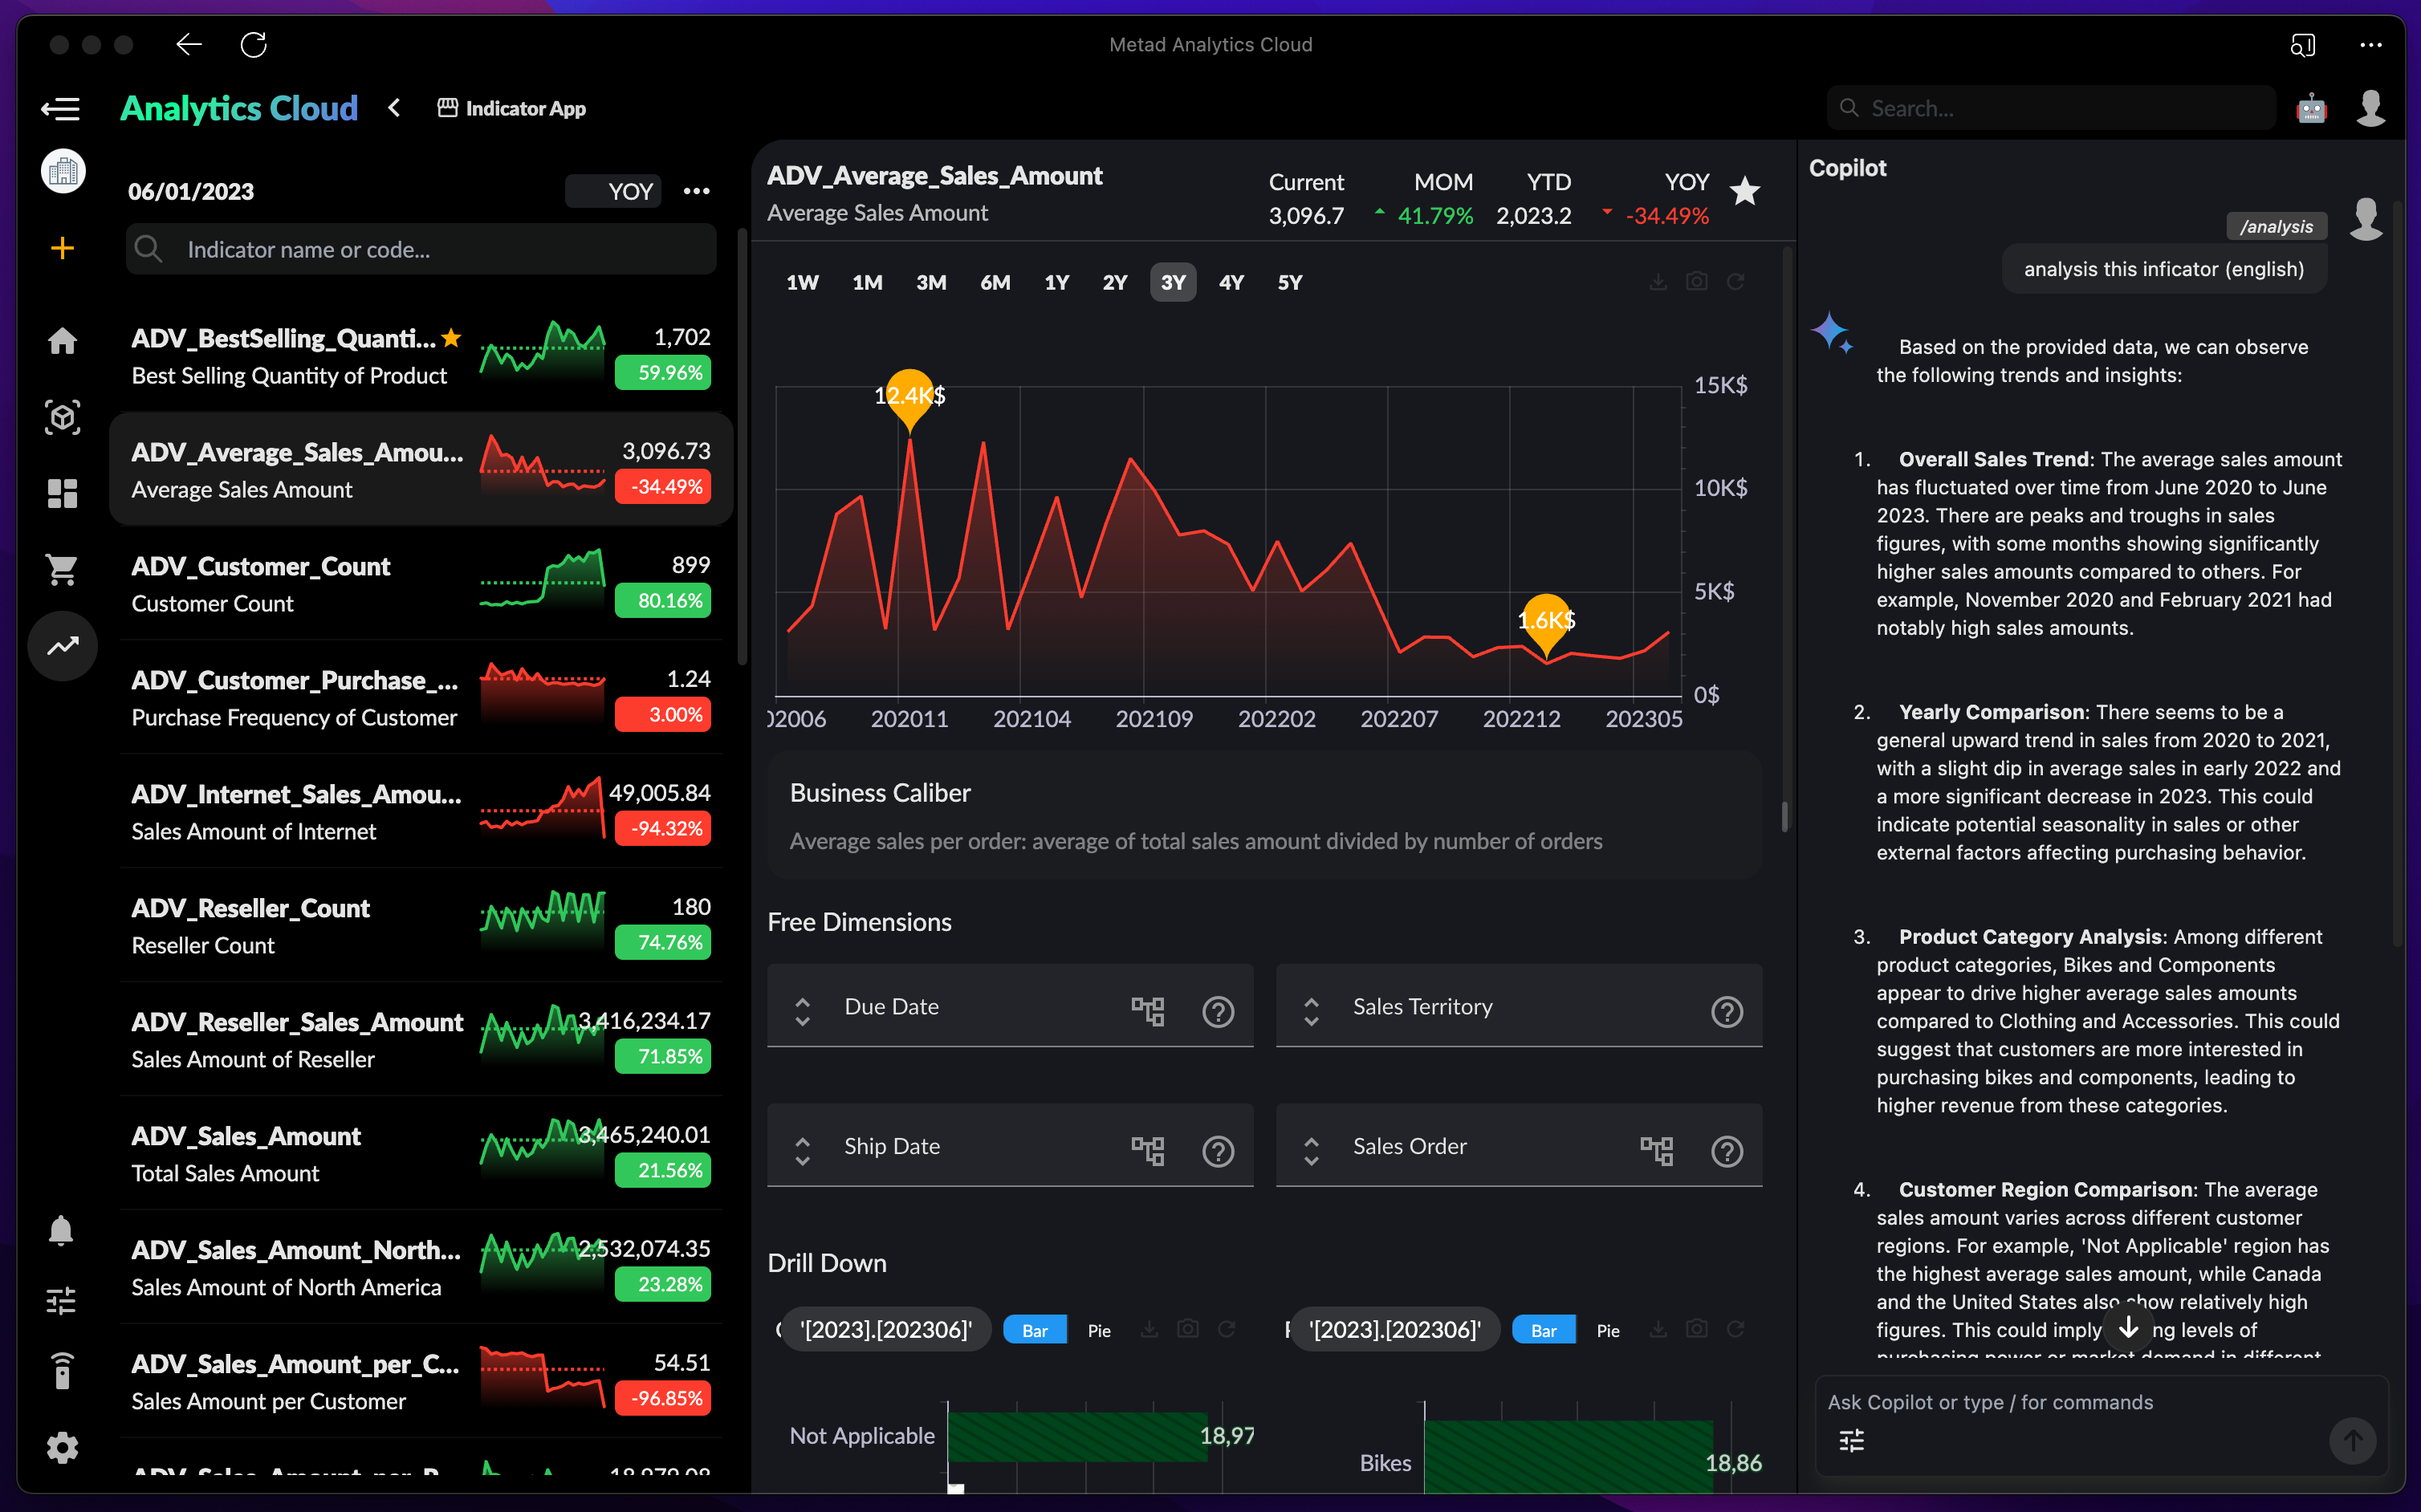Refresh the Average Sales Amount chart
Image resolution: width=2421 pixels, height=1512 pixels.
pyautogui.click(x=1737, y=281)
